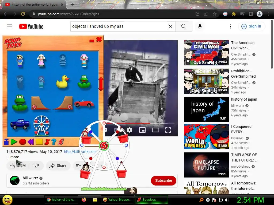Pick the red convertible car toy
Viewport: 274px width, 205px height.
[84, 104]
